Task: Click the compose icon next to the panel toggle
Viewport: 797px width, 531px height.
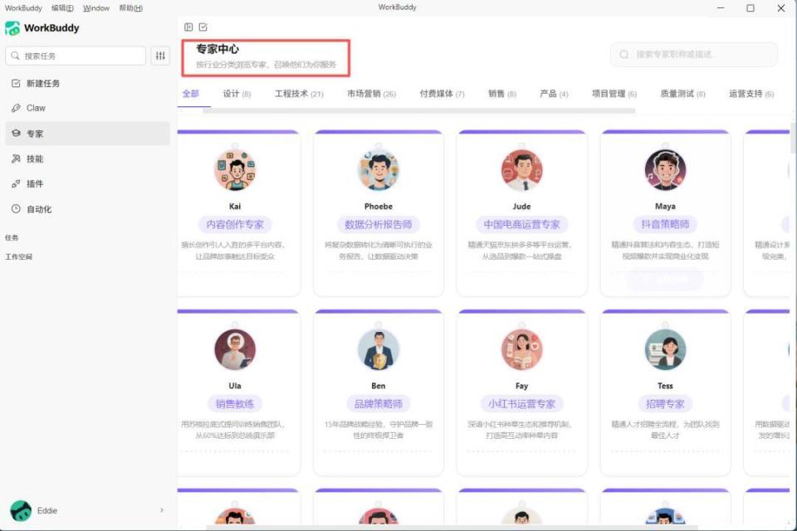Action: tap(205, 27)
